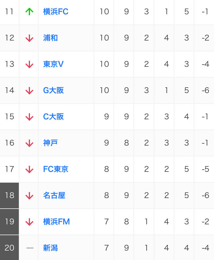The width and height of the screenshot is (214, 260).
Task: Click red down arrow beside 東京V
Action: [29, 64]
